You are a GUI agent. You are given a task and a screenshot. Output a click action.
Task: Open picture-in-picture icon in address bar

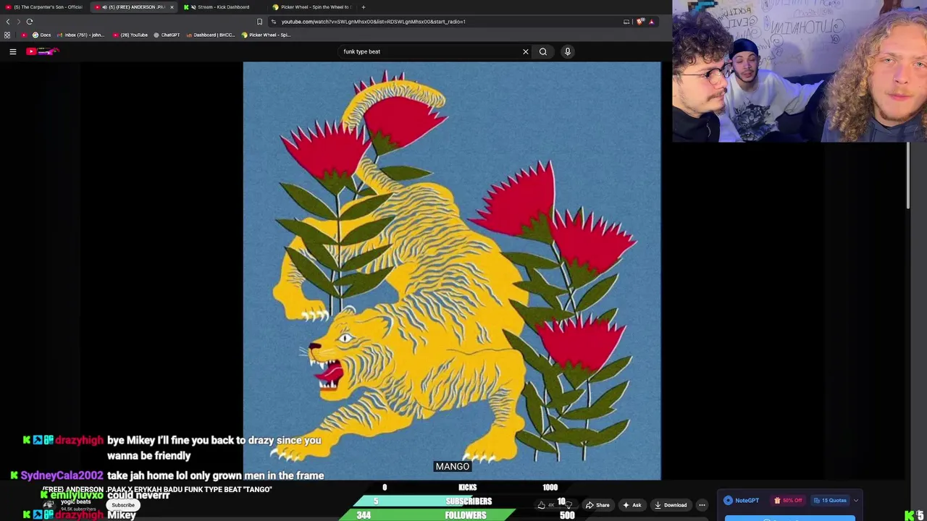pos(626,22)
